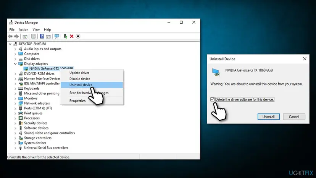Viewport: 316px width, 178px height.
Task: Click the download arrow toolbar icon
Action: click(x=78, y=36)
